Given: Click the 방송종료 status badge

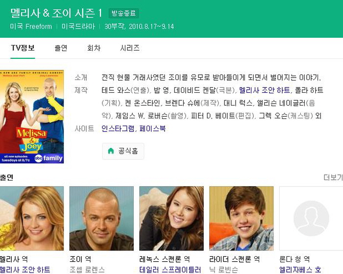Looking at the screenshot, I should click(x=123, y=13).
